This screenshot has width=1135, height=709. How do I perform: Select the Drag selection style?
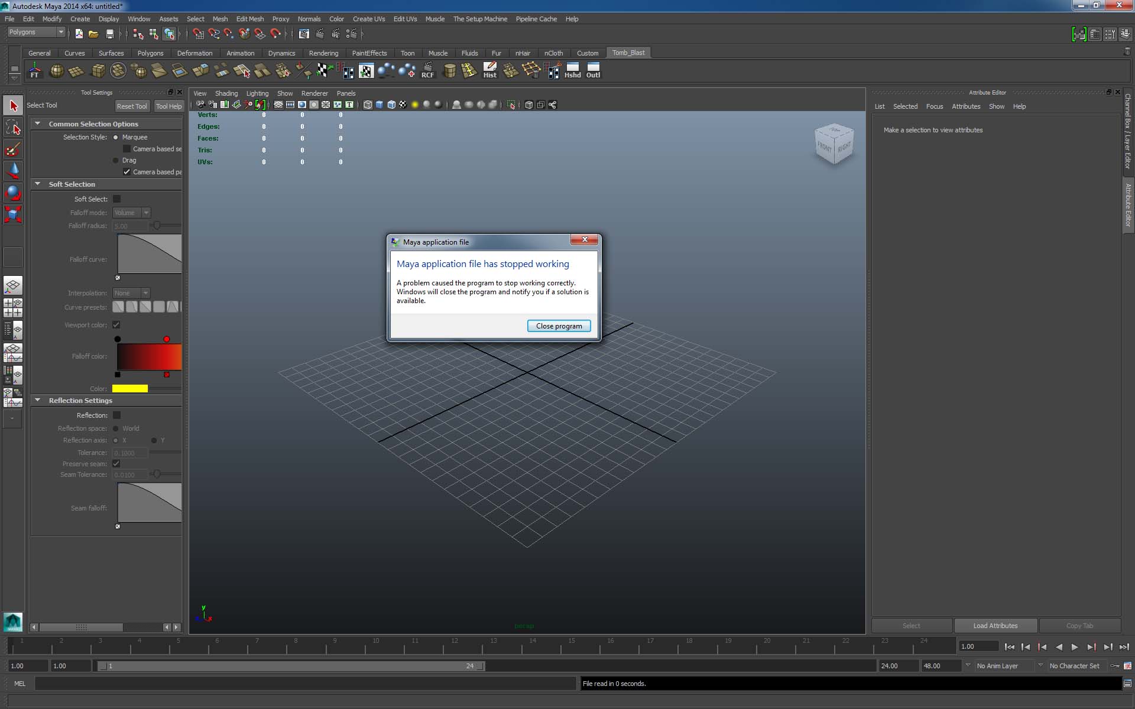[x=116, y=160]
